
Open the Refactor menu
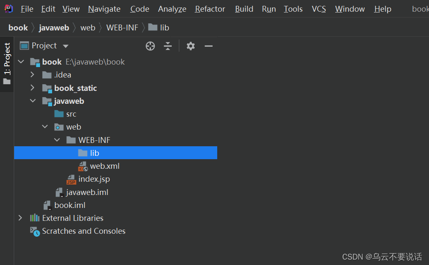(x=210, y=9)
